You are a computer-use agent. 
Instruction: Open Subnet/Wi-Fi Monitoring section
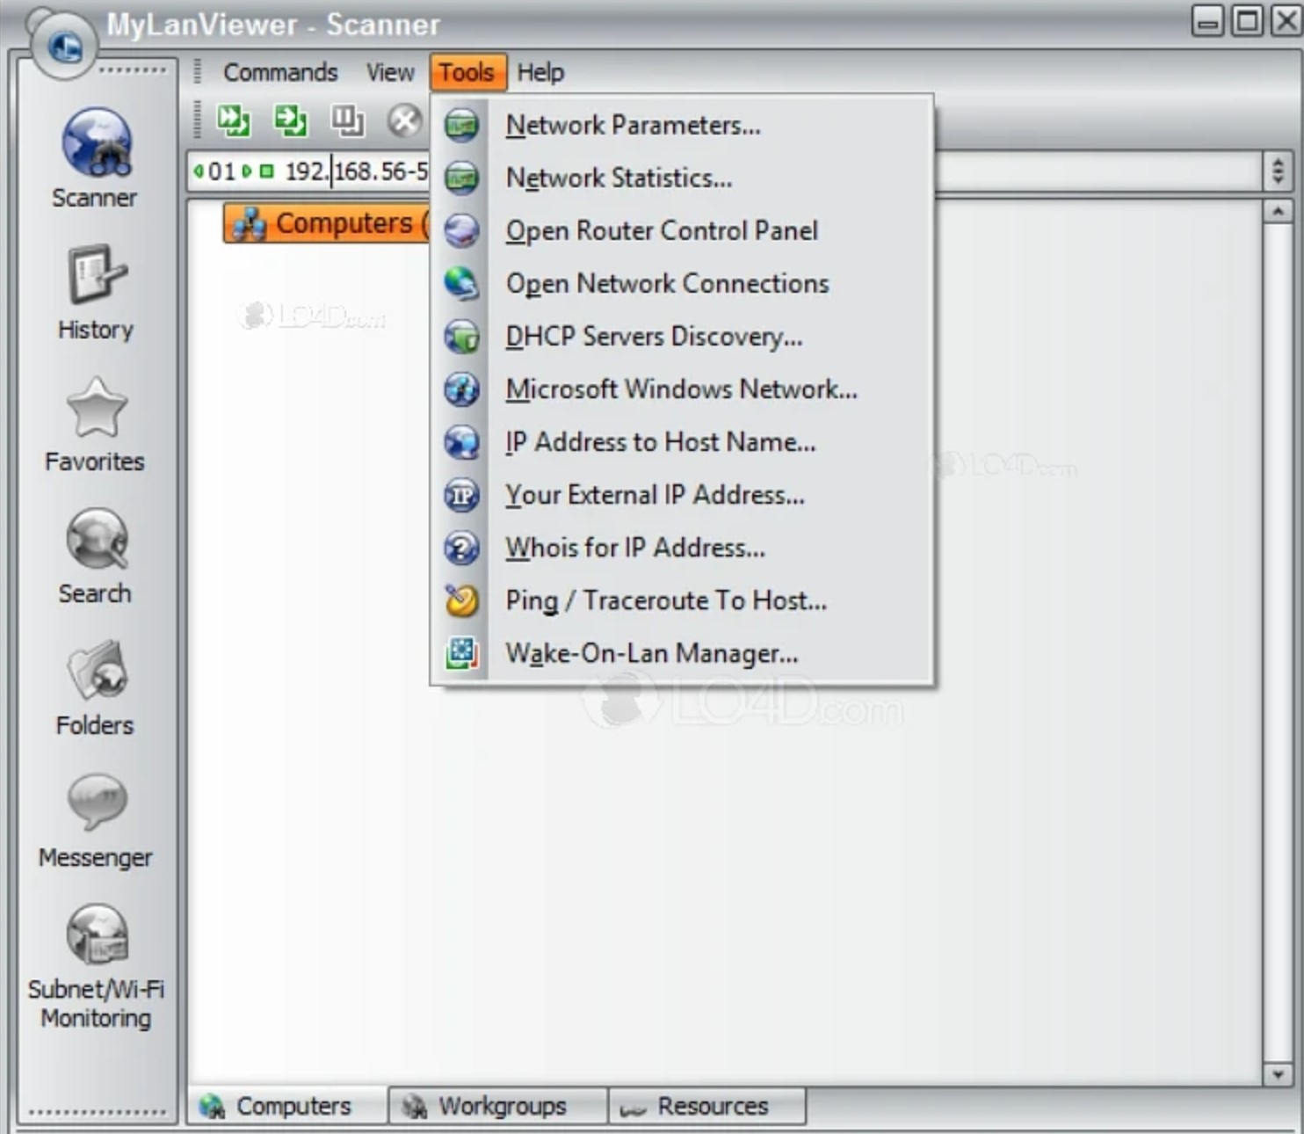tap(95, 966)
